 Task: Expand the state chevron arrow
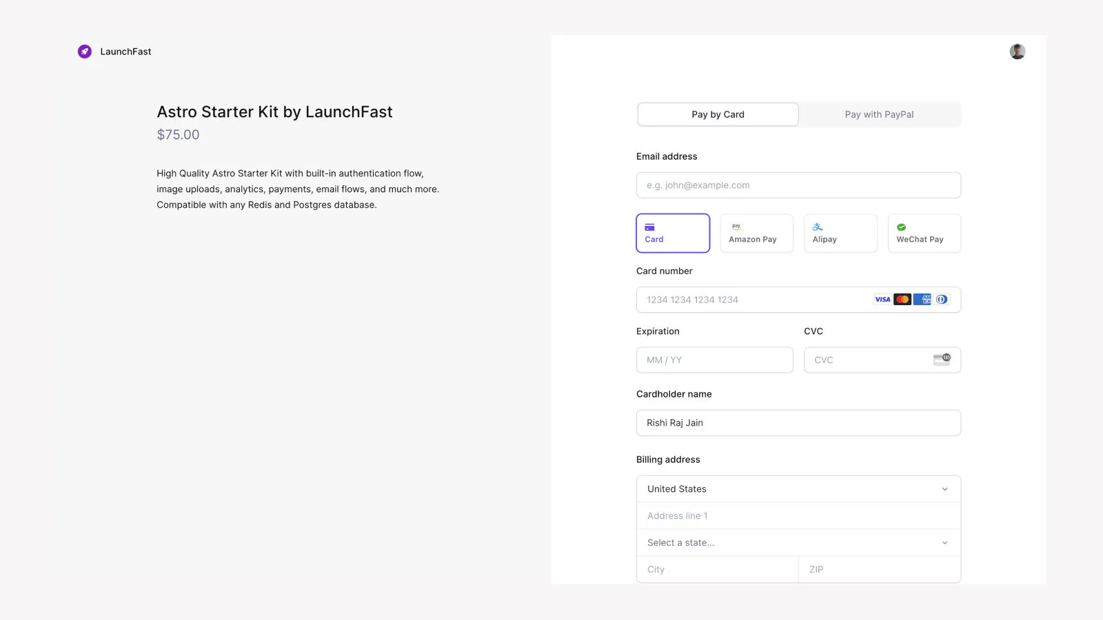click(944, 542)
